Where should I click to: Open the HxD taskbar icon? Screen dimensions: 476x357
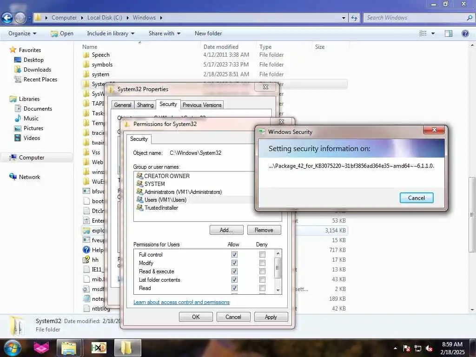[x=99, y=348]
